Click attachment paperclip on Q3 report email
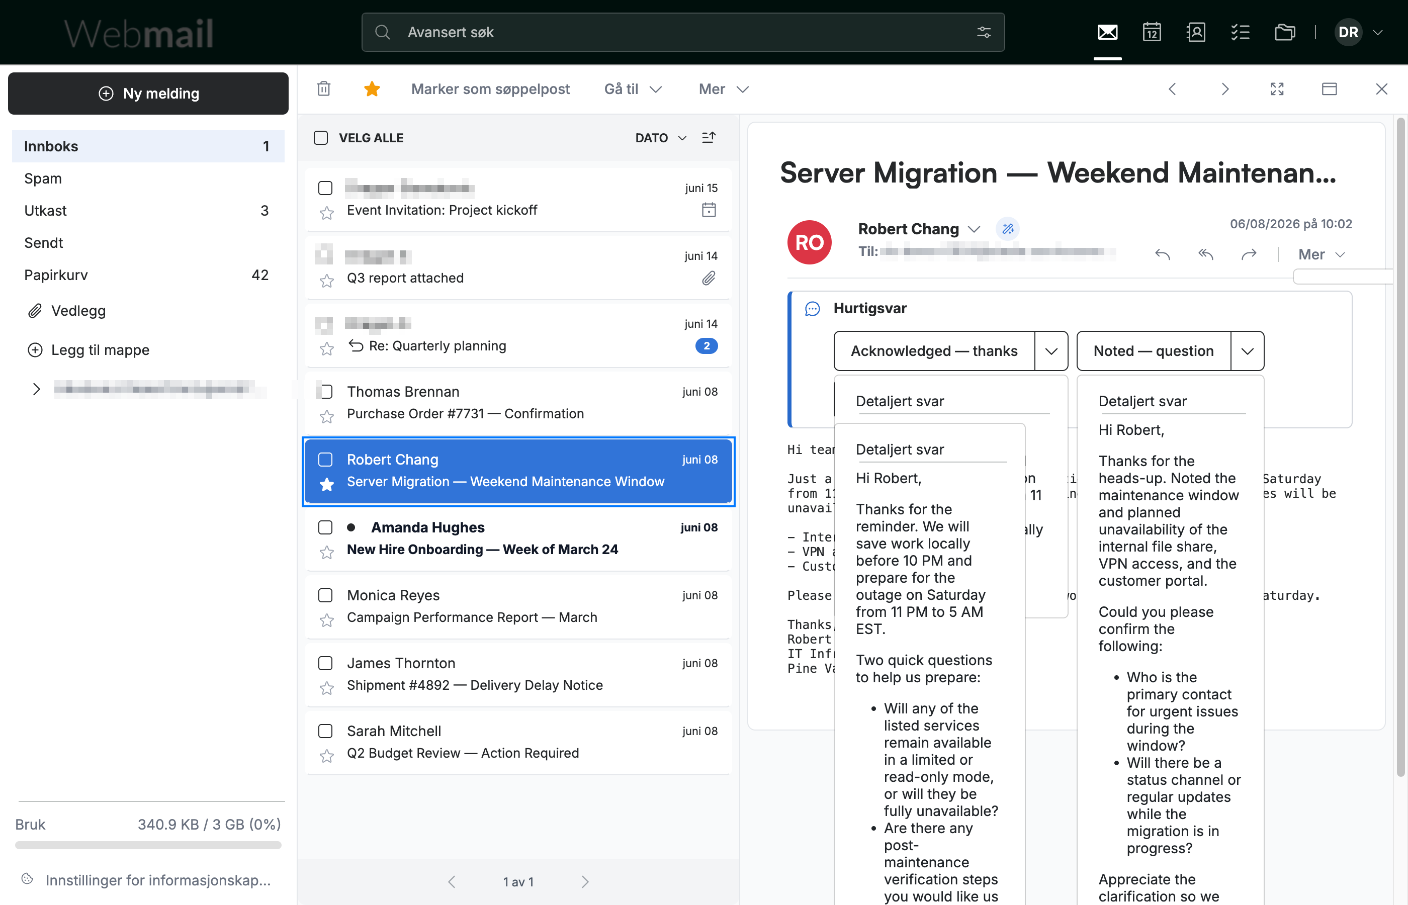 click(709, 278)
